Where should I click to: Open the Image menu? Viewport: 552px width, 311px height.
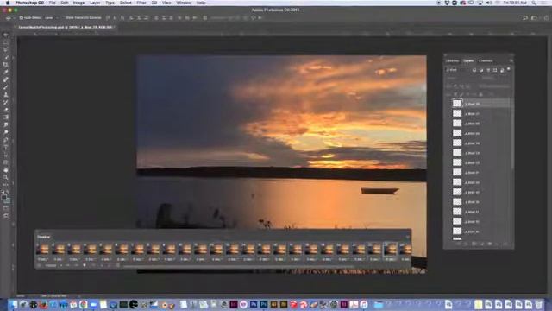78,3
